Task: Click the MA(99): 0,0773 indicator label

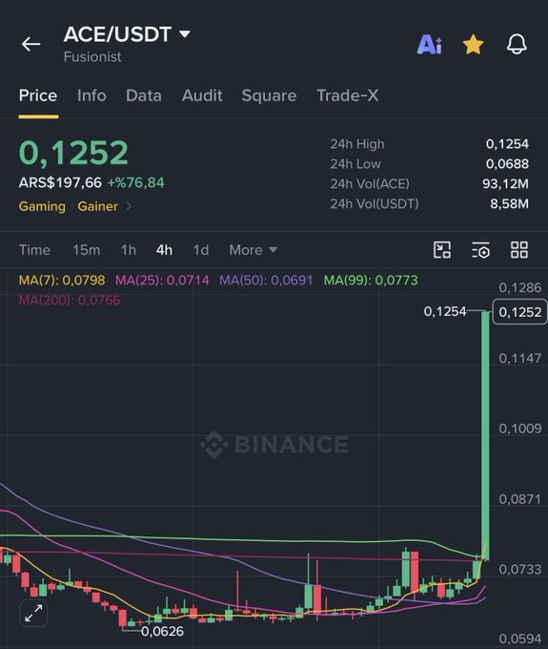Action: coord(371,281)
